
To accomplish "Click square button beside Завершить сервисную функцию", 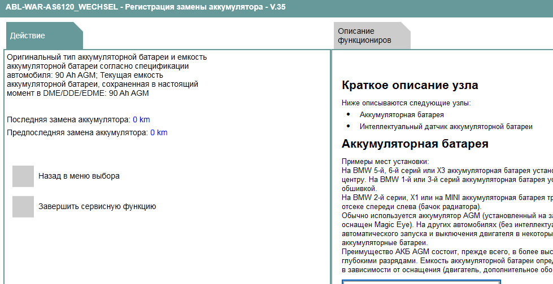I will tap(23, 207).
